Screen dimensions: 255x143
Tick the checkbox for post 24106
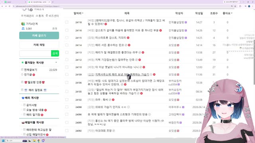pyautogui.click(x=67, y=83)
